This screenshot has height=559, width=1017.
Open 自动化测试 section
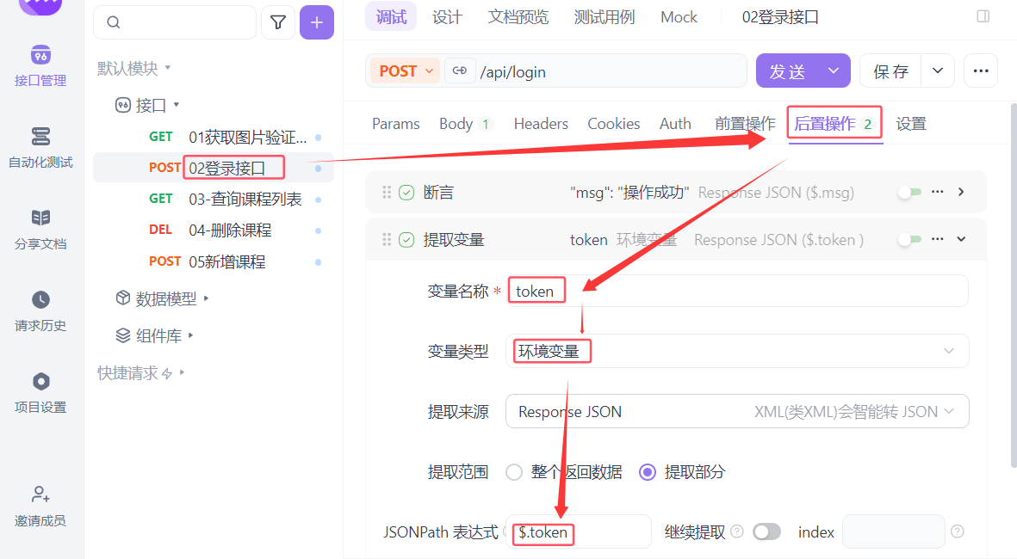(x=40, y=148)
